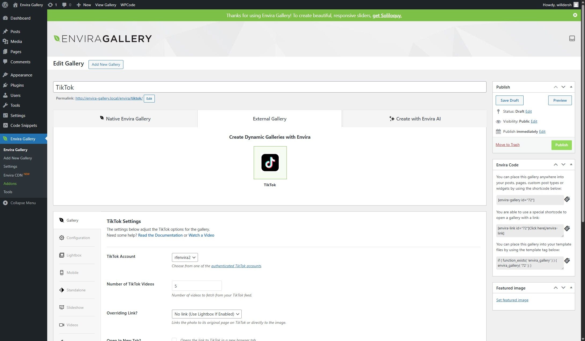Move Featured image box down

563,288
